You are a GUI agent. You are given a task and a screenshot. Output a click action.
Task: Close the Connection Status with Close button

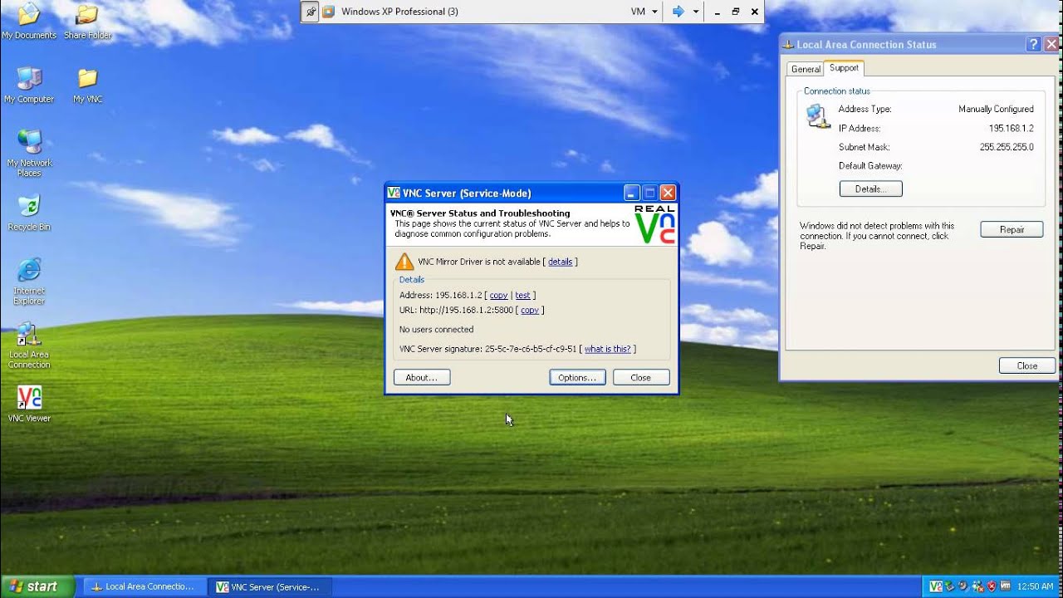tap(1027, 365)
